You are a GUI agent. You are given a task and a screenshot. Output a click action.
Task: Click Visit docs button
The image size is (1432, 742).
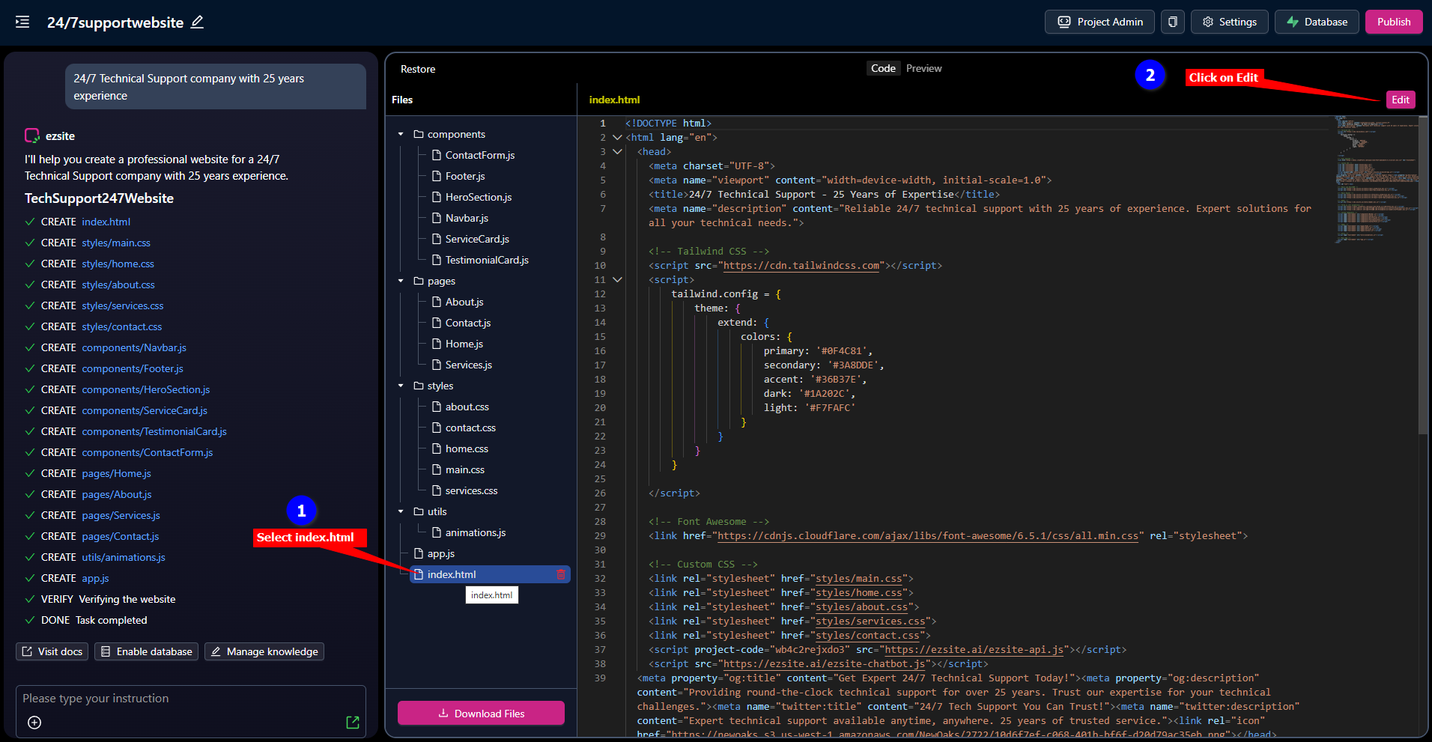point(52,651)
